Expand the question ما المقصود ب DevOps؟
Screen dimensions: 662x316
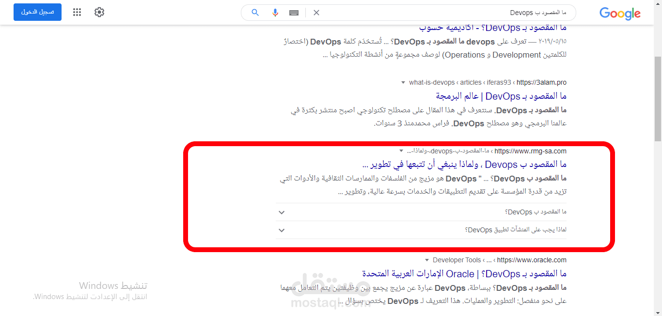421,212
